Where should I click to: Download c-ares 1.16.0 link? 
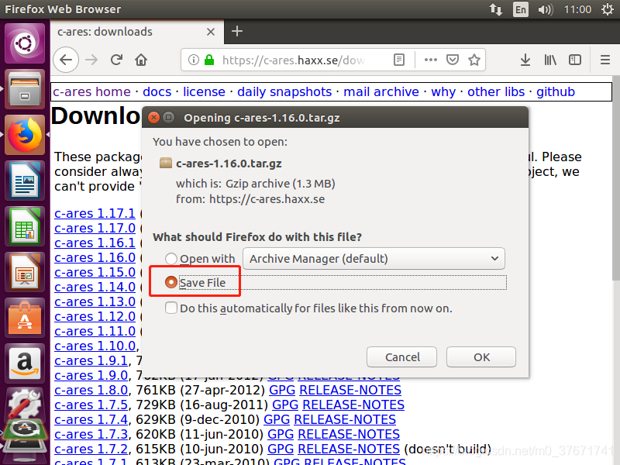(x=95, y=257)
